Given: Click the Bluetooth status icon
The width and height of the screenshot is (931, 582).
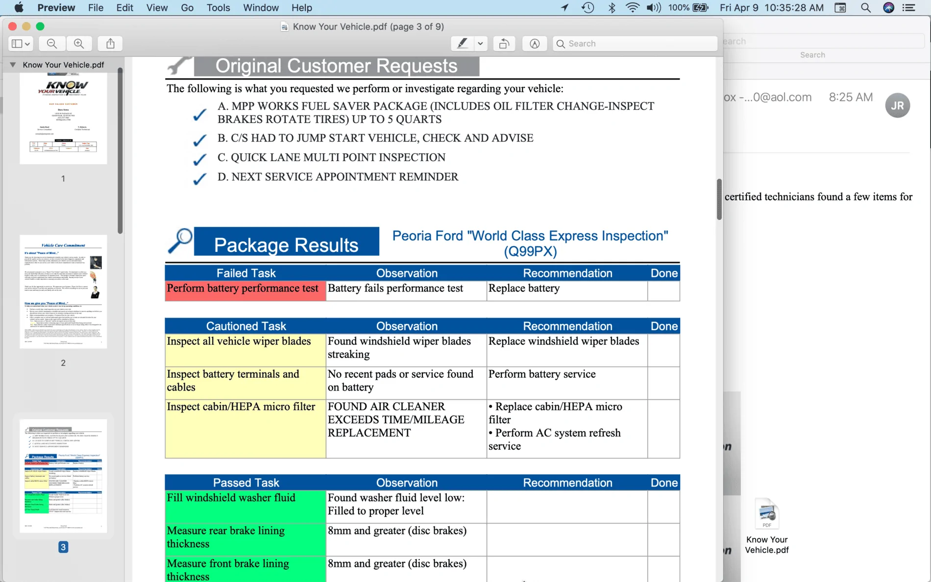Looking at the screenshot, I should point(612,7).
